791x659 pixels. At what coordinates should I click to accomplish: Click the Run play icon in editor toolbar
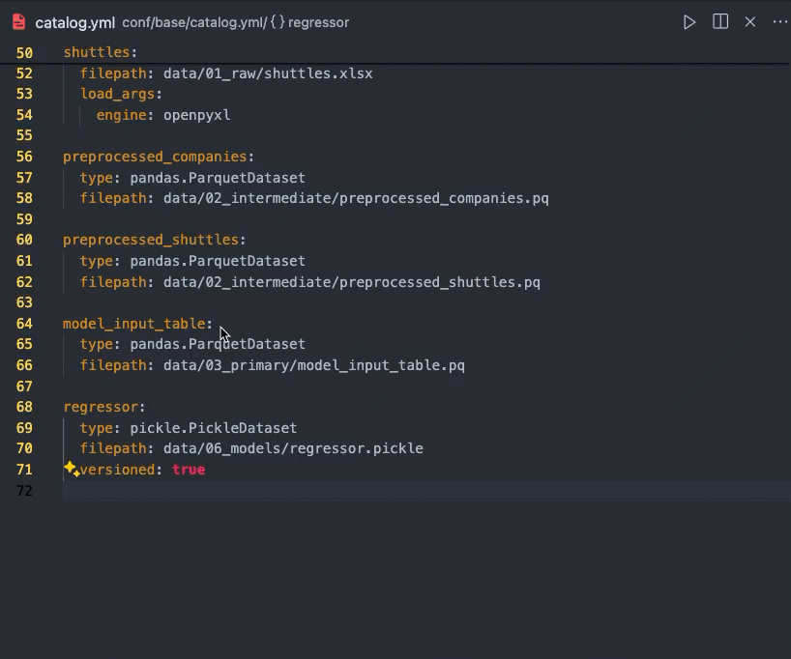click(689, 22)
